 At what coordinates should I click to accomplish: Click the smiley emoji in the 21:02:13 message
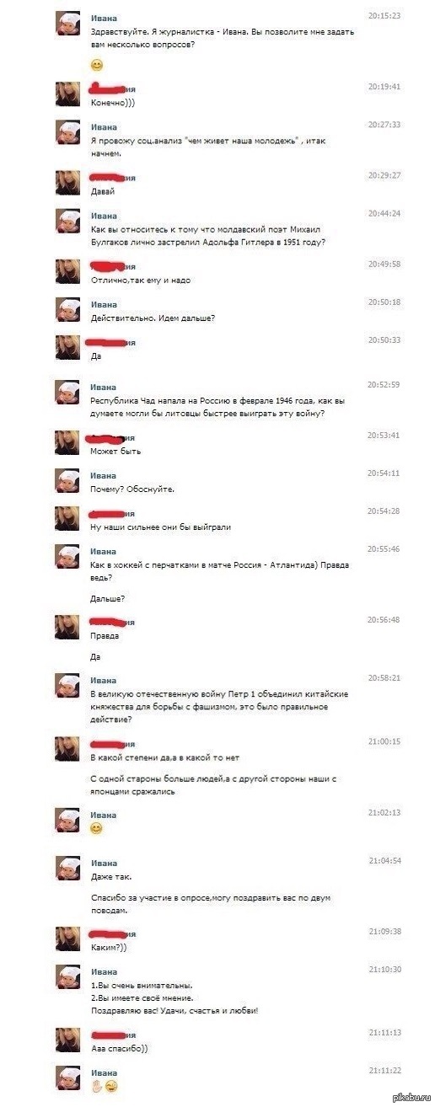click(x=96, y=828)
